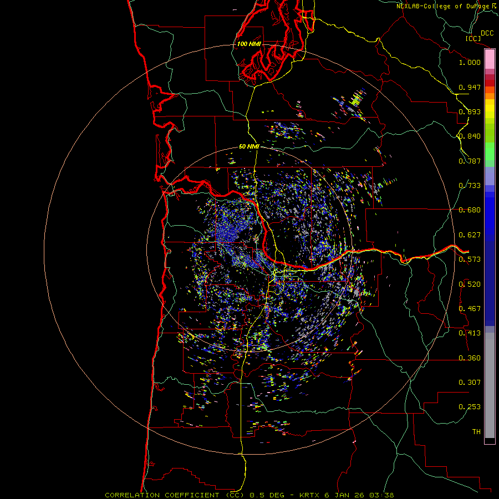Click the 0.307 color scale value
Image resolution: width=499 pixels, height=499 pixels.
470,382
